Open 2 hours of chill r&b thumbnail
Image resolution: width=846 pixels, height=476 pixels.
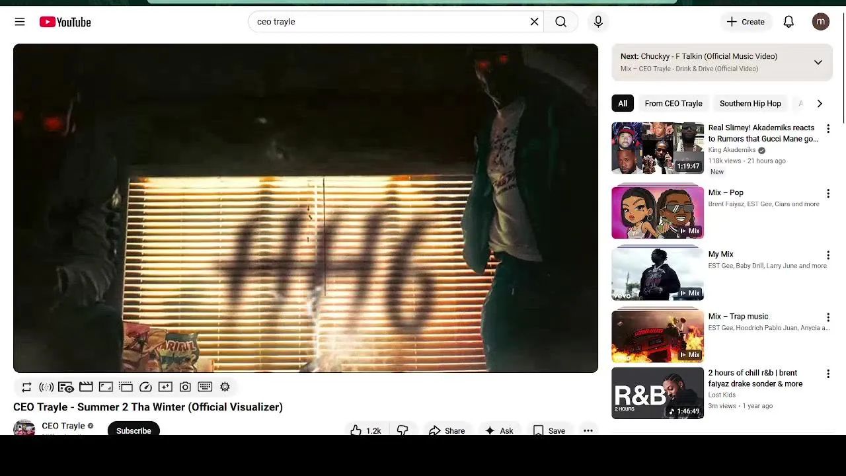click(x=658, y=393)
